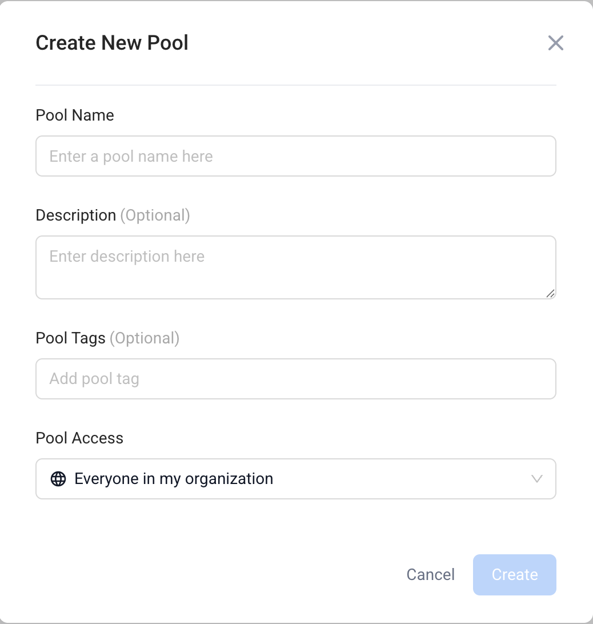
Task: Click the Pool Access label
Action: [79, 438]
